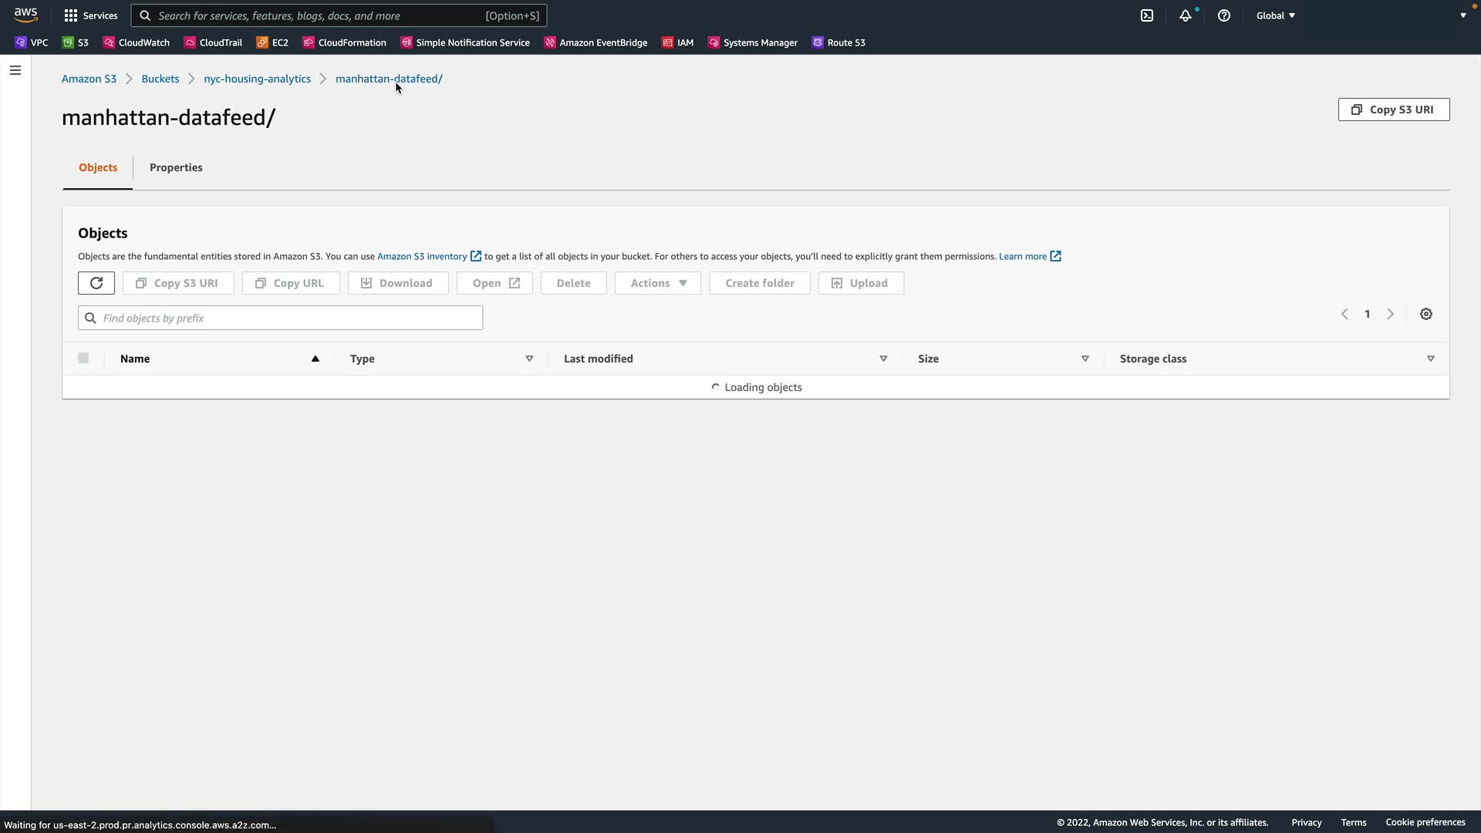Open the help question mark icon
The height and width of the screenshot is (833, 1481).
1224,15
